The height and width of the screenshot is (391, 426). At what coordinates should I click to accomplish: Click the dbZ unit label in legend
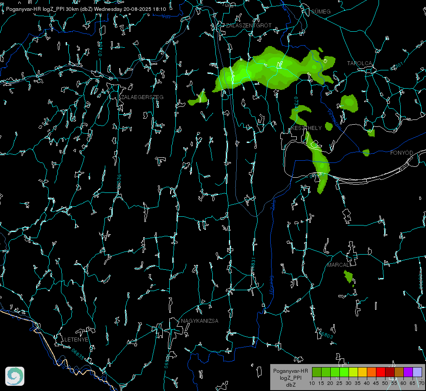(290, 385)
